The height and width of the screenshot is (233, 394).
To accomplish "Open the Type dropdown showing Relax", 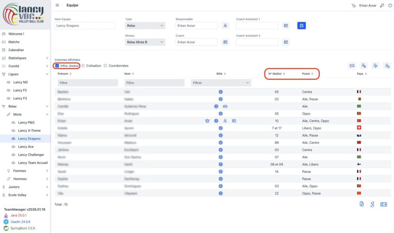I will 145,26.
